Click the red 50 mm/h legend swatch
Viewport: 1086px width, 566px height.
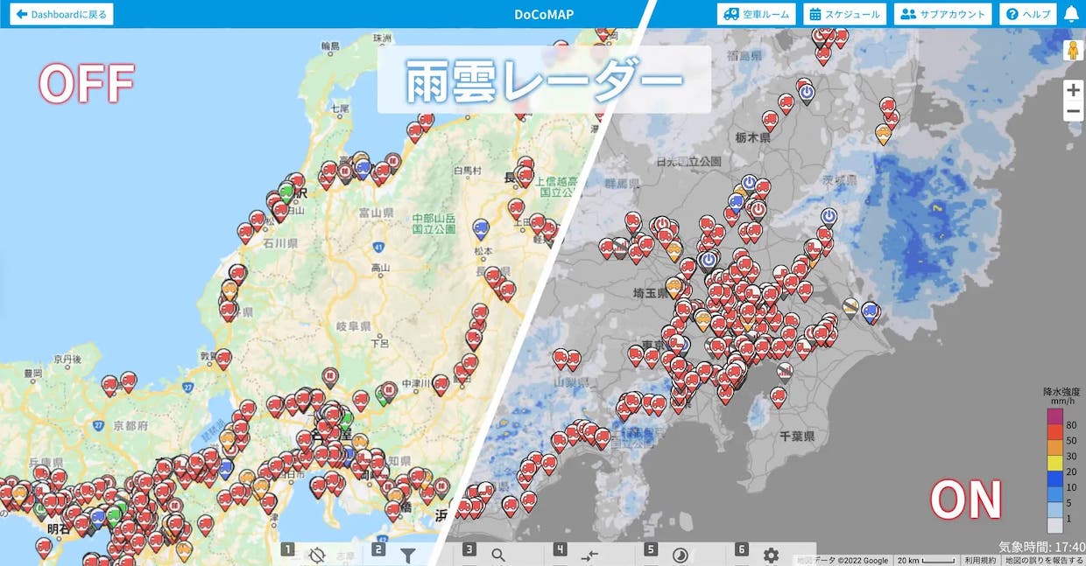coord(1055,433)
